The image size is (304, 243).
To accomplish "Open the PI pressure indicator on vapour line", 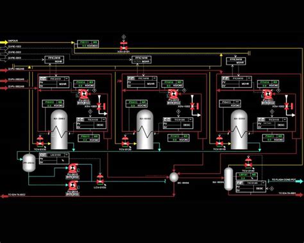I will [88, 44].
